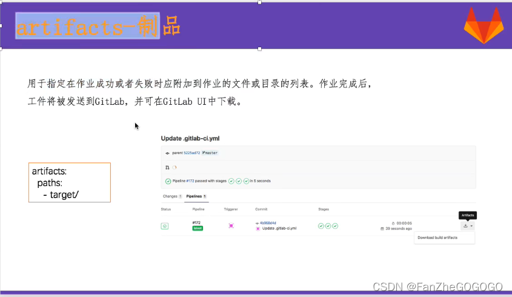Click the commit icon before parent
This screenshot has width=512, height=297.
(x=167, y=153)
